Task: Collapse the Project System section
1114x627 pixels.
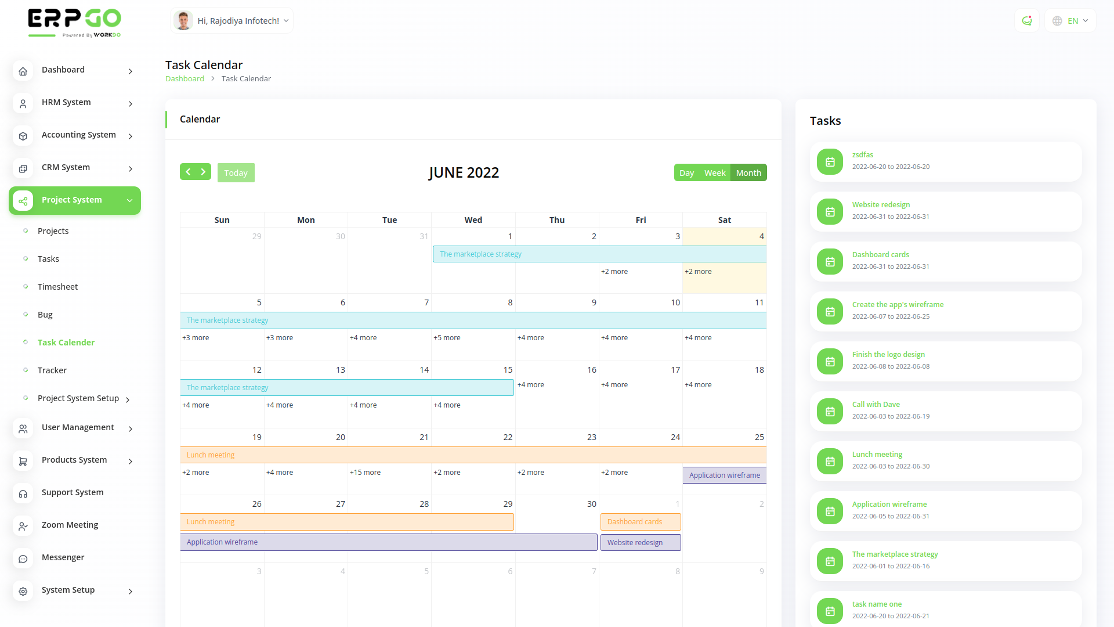Action: (x=129, y=200)
